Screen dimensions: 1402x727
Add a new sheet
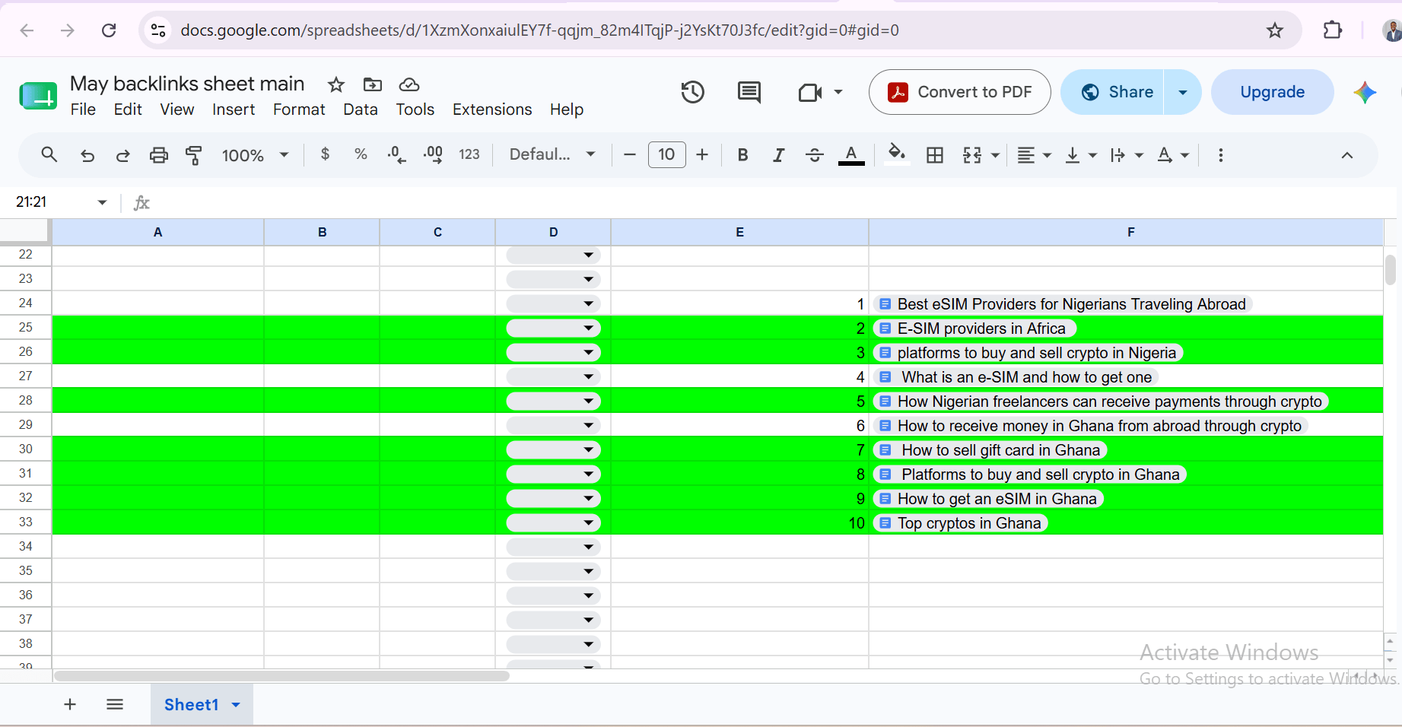[70, 704]
